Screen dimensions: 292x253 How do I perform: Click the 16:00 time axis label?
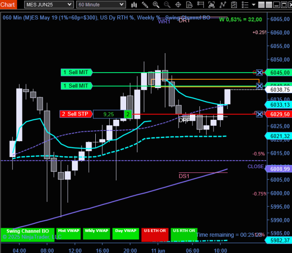tap(102, 250)
